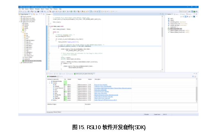The height and width of the screenshot is (134, 219).
Task: Open the Help menu
Action: point(60,9)
